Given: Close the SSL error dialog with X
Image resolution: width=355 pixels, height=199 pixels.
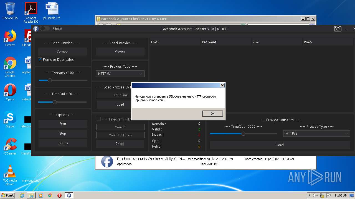Looking at the screenshot, I should click(x=222, y=85).
